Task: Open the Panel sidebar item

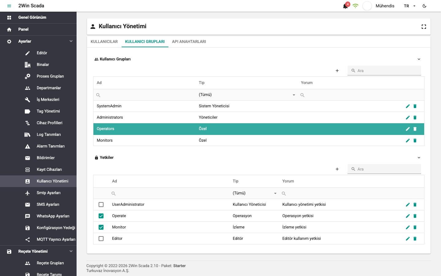Action: (38, 29)
